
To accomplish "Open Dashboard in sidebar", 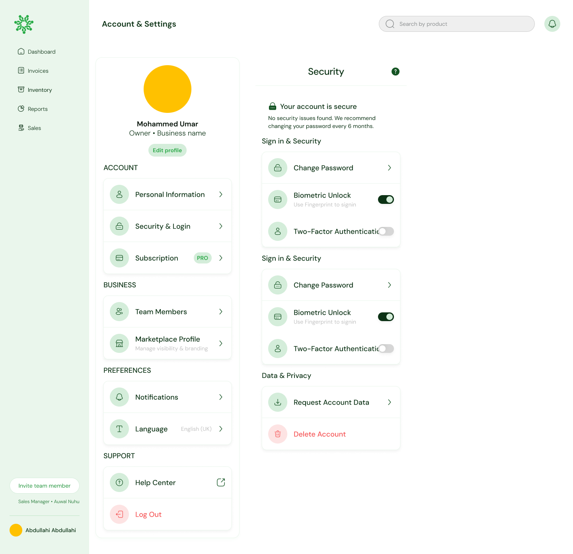I will tap(37, 52).
